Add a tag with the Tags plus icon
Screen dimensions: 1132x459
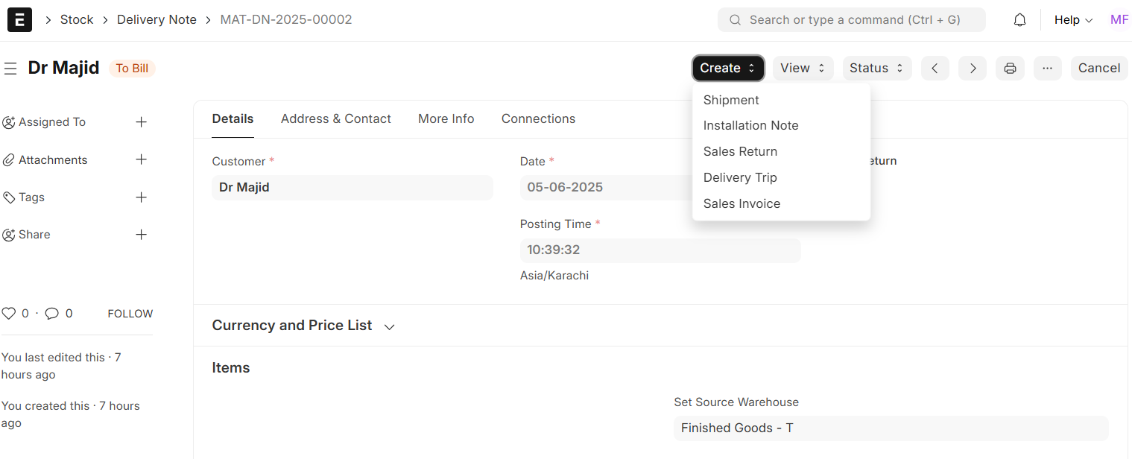(x=142, y=197)
